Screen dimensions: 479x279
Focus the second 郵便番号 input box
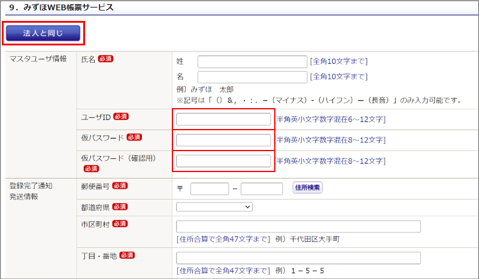click(x=262, y=189)
